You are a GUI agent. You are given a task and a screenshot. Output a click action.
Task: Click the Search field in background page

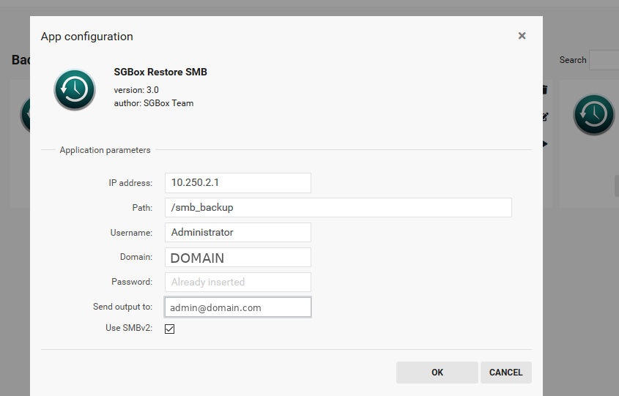pos(604,60)
